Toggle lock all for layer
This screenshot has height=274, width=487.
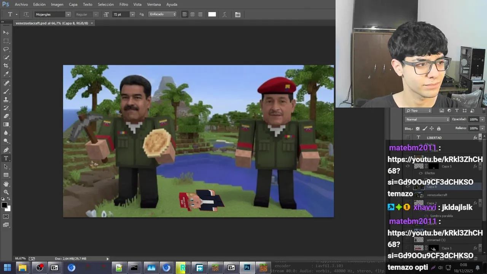[x=438, y=129]
